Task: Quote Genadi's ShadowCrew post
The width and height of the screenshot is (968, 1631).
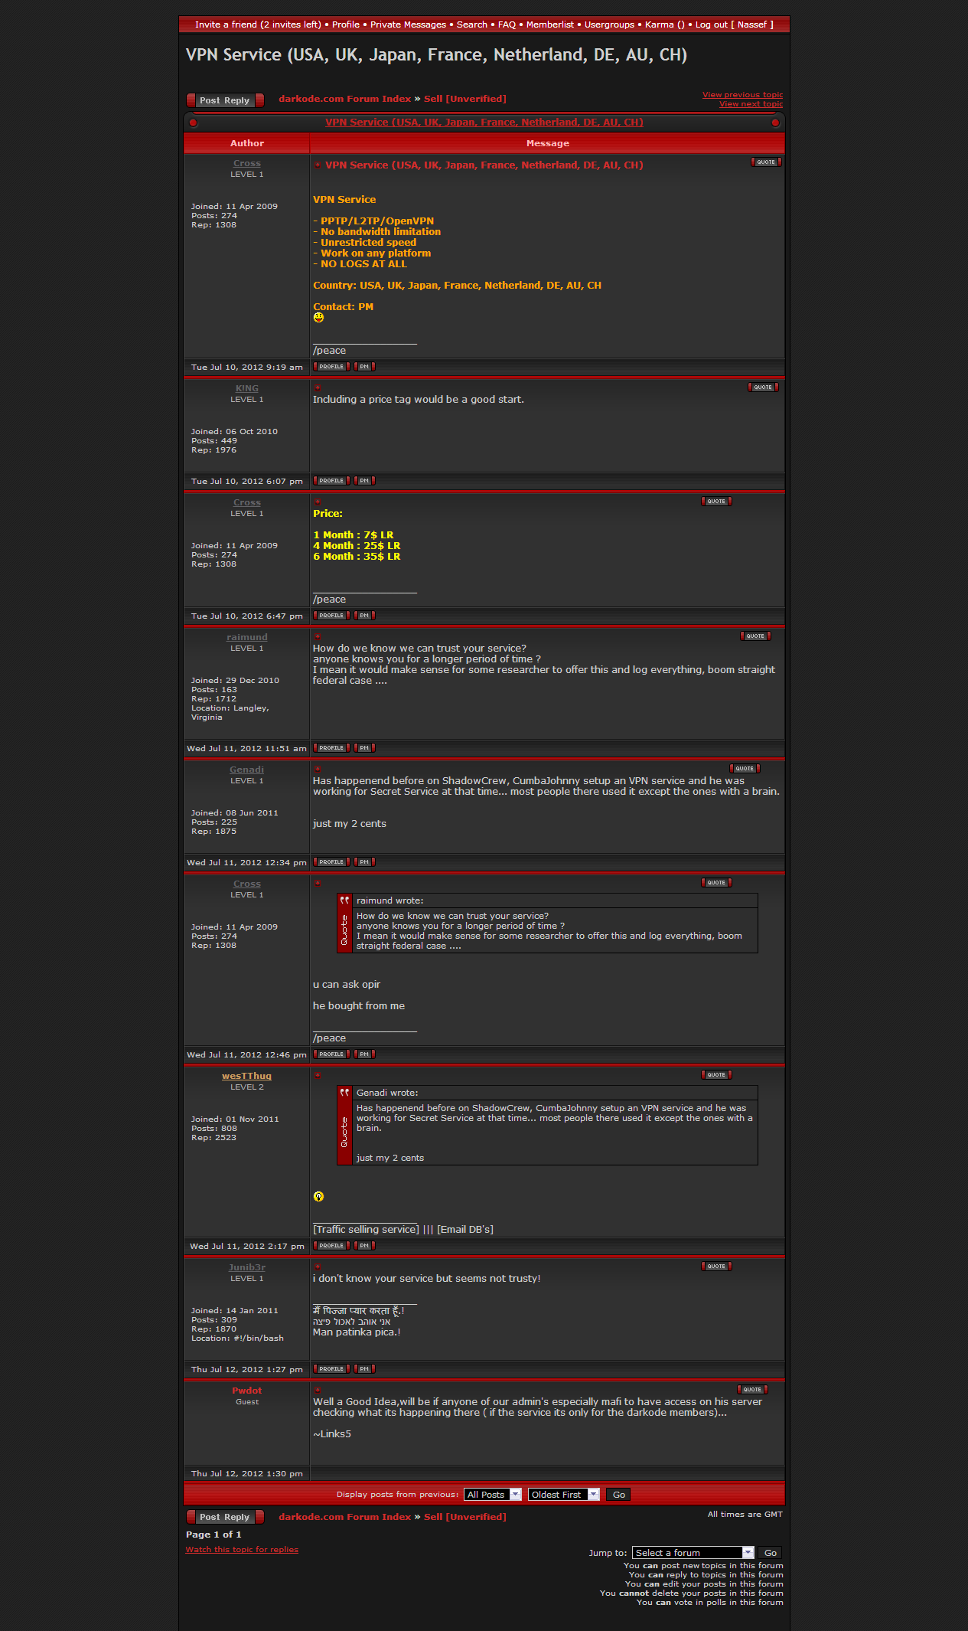Action: pos(745,769)
